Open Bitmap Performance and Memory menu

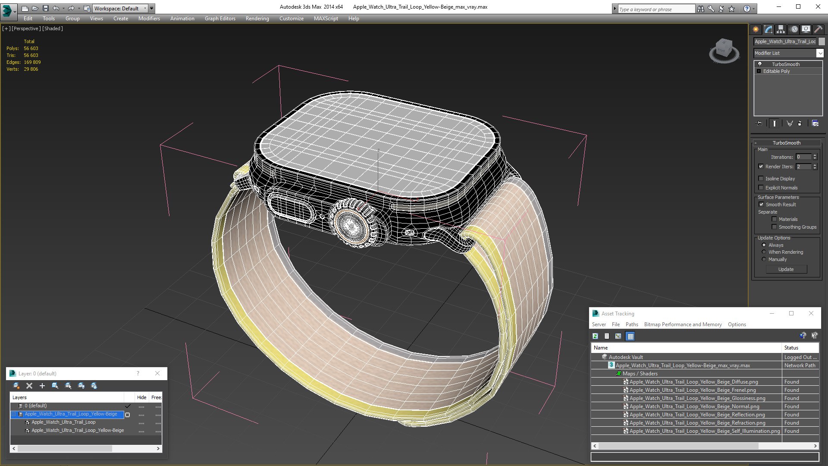click(683, 324)
